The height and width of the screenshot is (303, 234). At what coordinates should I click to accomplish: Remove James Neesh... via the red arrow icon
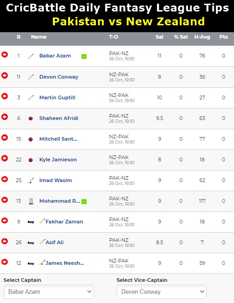[5, 262]
